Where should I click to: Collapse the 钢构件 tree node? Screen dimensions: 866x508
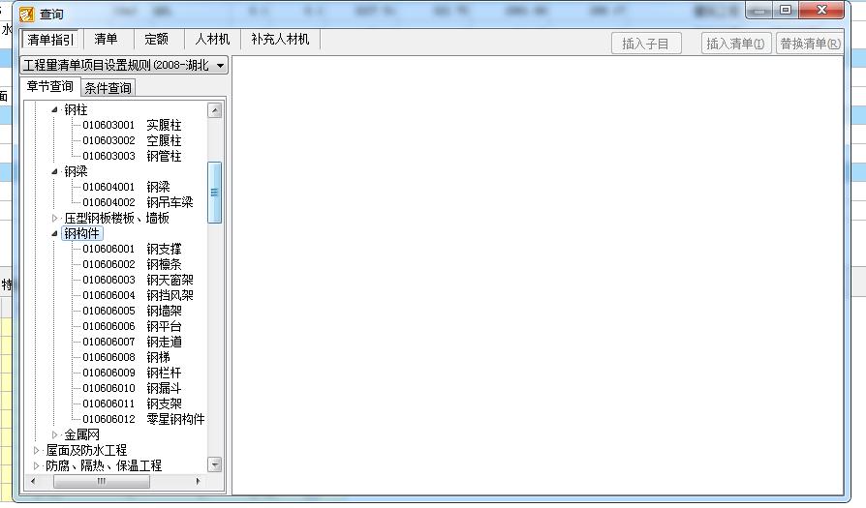(54, 234)
